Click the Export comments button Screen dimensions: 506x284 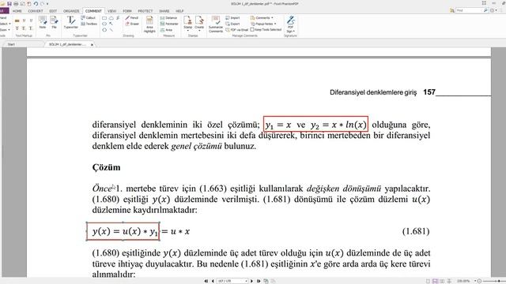pos(232,24)
